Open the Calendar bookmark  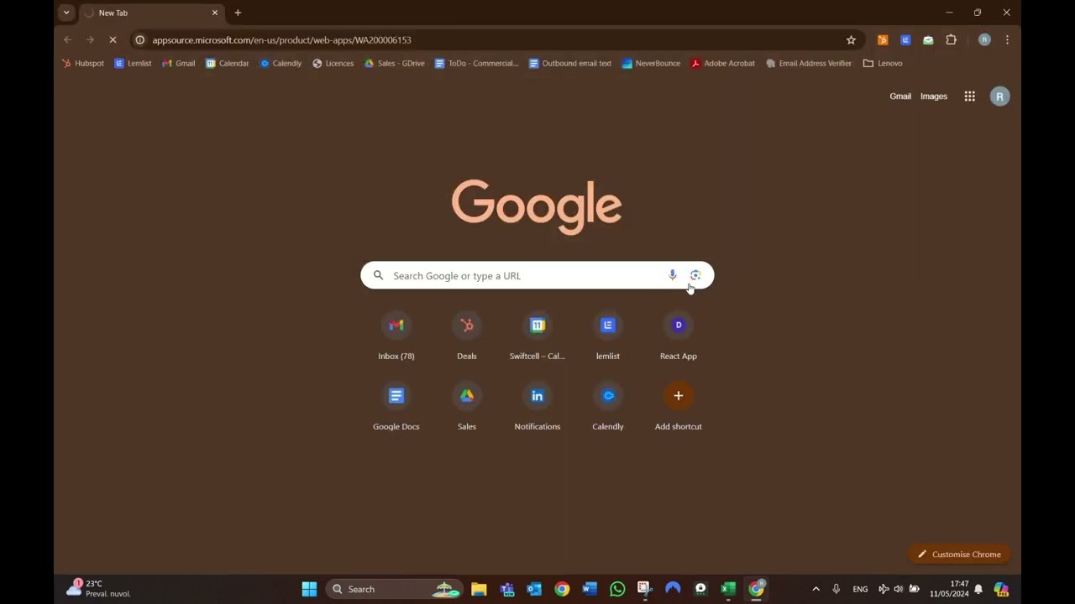(228, 63)
